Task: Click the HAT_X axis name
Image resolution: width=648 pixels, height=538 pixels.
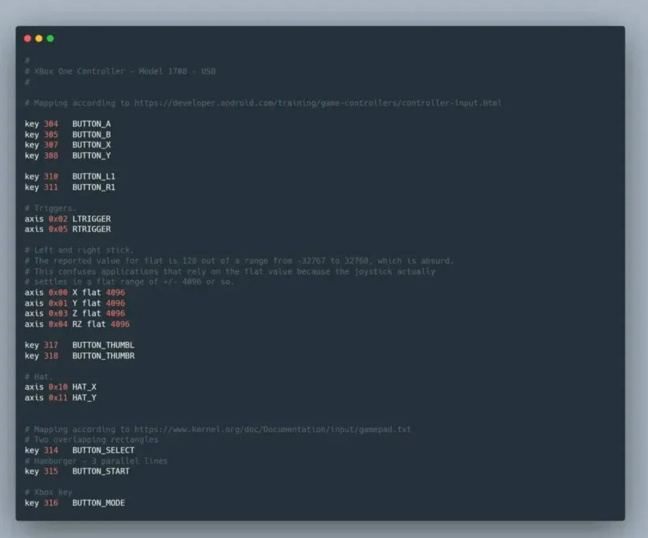Action: coord(84,387)
